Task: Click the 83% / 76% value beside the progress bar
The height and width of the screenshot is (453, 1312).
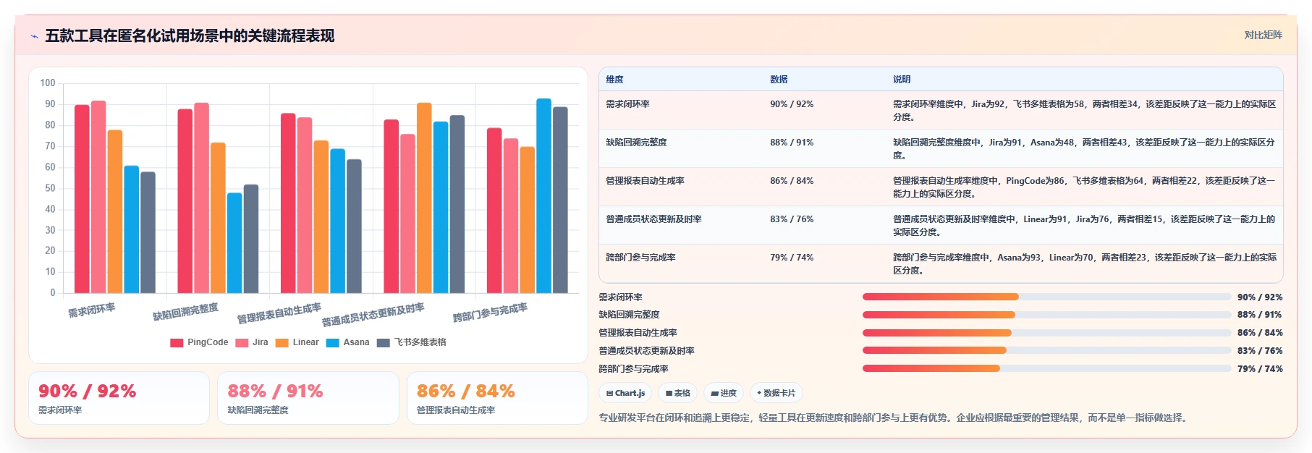Action: tap(1260, 351)
